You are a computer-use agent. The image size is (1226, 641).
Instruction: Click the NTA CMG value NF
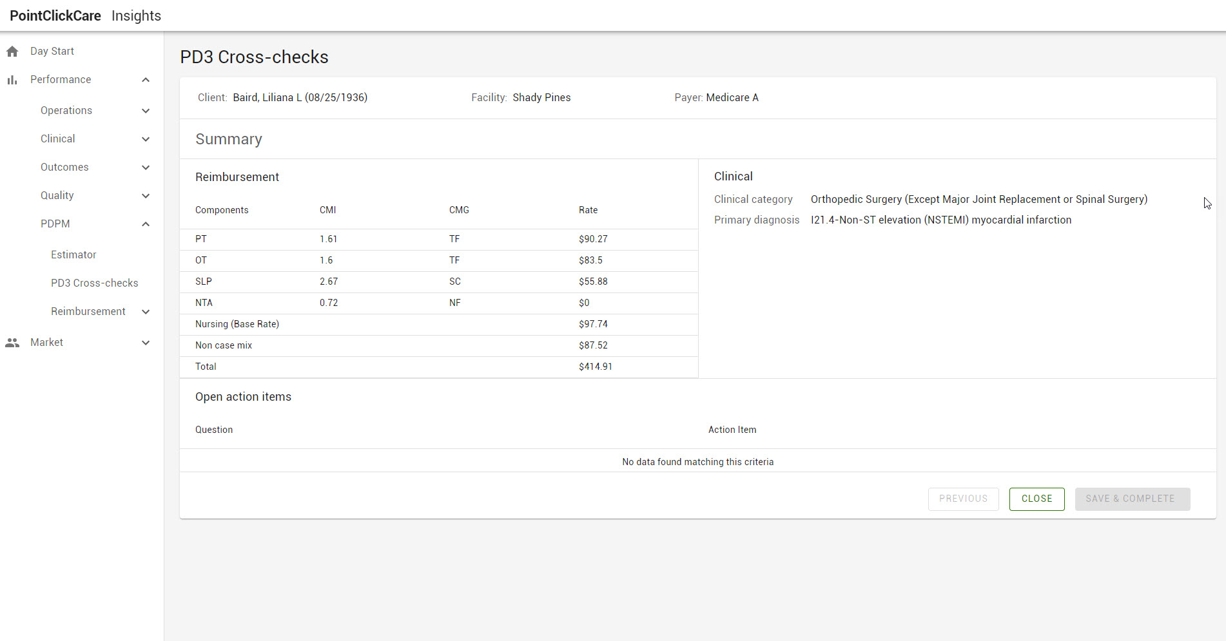[455, 303]
